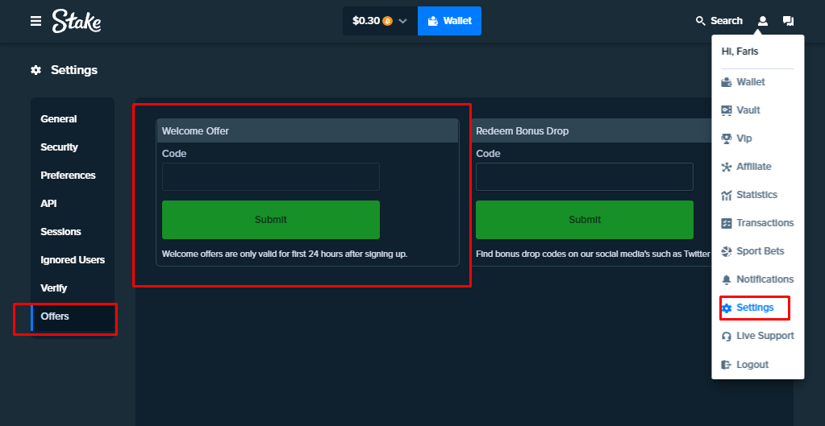
Task: Focus the Welcome Offer code field
Action: (270, 177)
